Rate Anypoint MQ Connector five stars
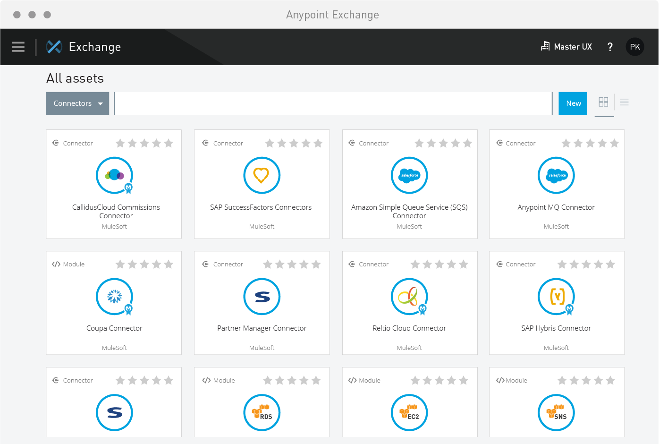The height and width of the screenshot is (444, 659). click(x=614, y=143)
